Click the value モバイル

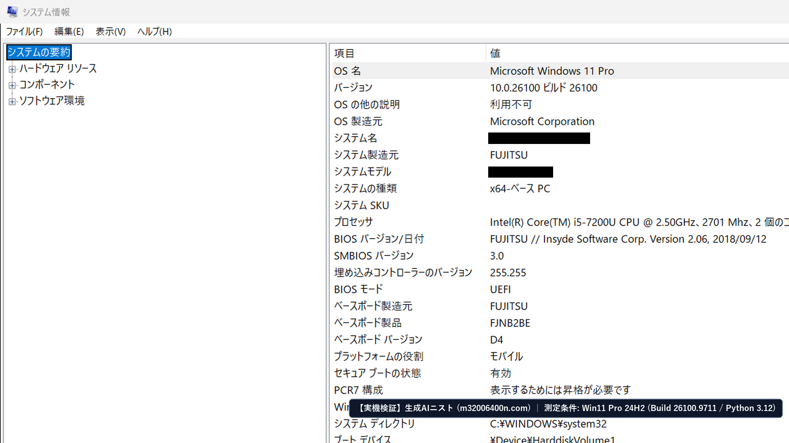(x=506, y=357)
